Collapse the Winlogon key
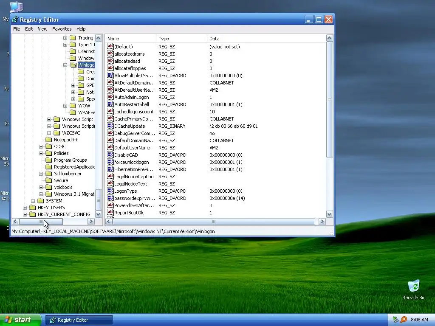Image resolution: width=435 pixels, height=326 pixels. coord(65,65)
